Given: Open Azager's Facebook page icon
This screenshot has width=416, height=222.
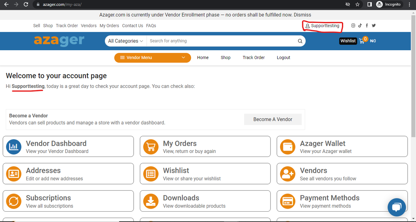Looking at the screenshot, I should coord(367,26).
